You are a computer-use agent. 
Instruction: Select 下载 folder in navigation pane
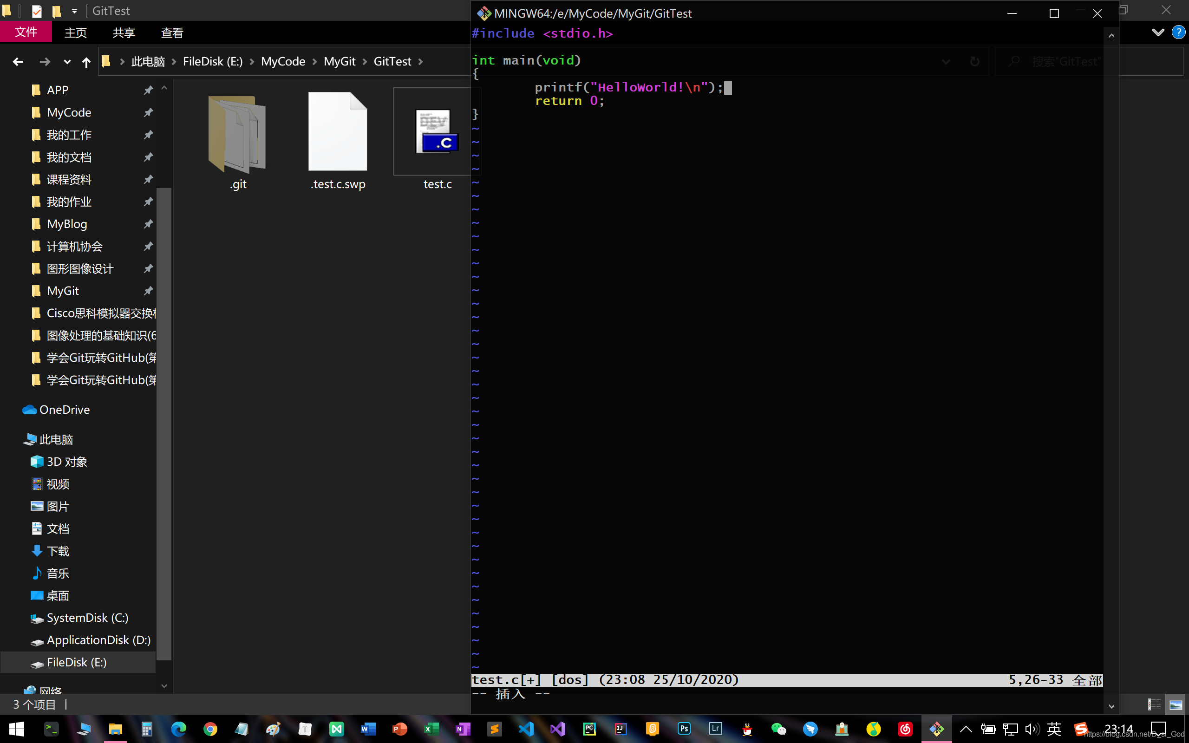coord(58,551)
